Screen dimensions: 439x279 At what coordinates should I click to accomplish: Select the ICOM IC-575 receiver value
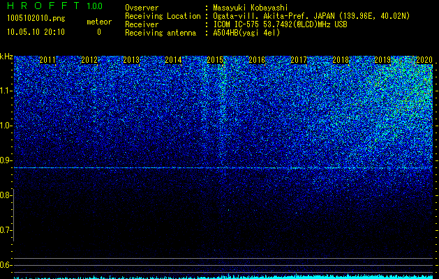pyautogui.click(x=280, y=24)
